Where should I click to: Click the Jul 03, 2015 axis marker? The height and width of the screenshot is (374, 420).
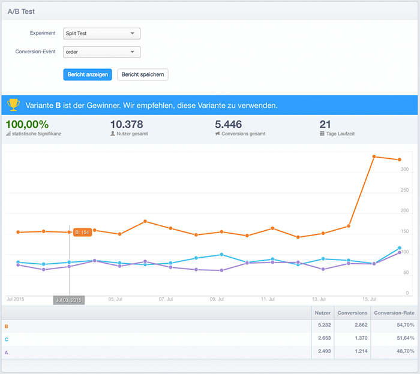click(x=69, y=300)
